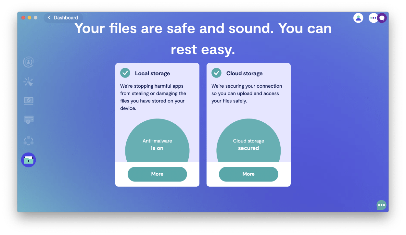Minimize the window with the yellow button
Viewport: 406px width, 235px height.
pos(30,18)
